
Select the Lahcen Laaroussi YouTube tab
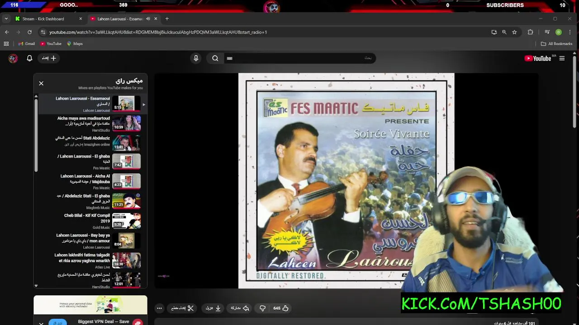[x=120, y=19]
